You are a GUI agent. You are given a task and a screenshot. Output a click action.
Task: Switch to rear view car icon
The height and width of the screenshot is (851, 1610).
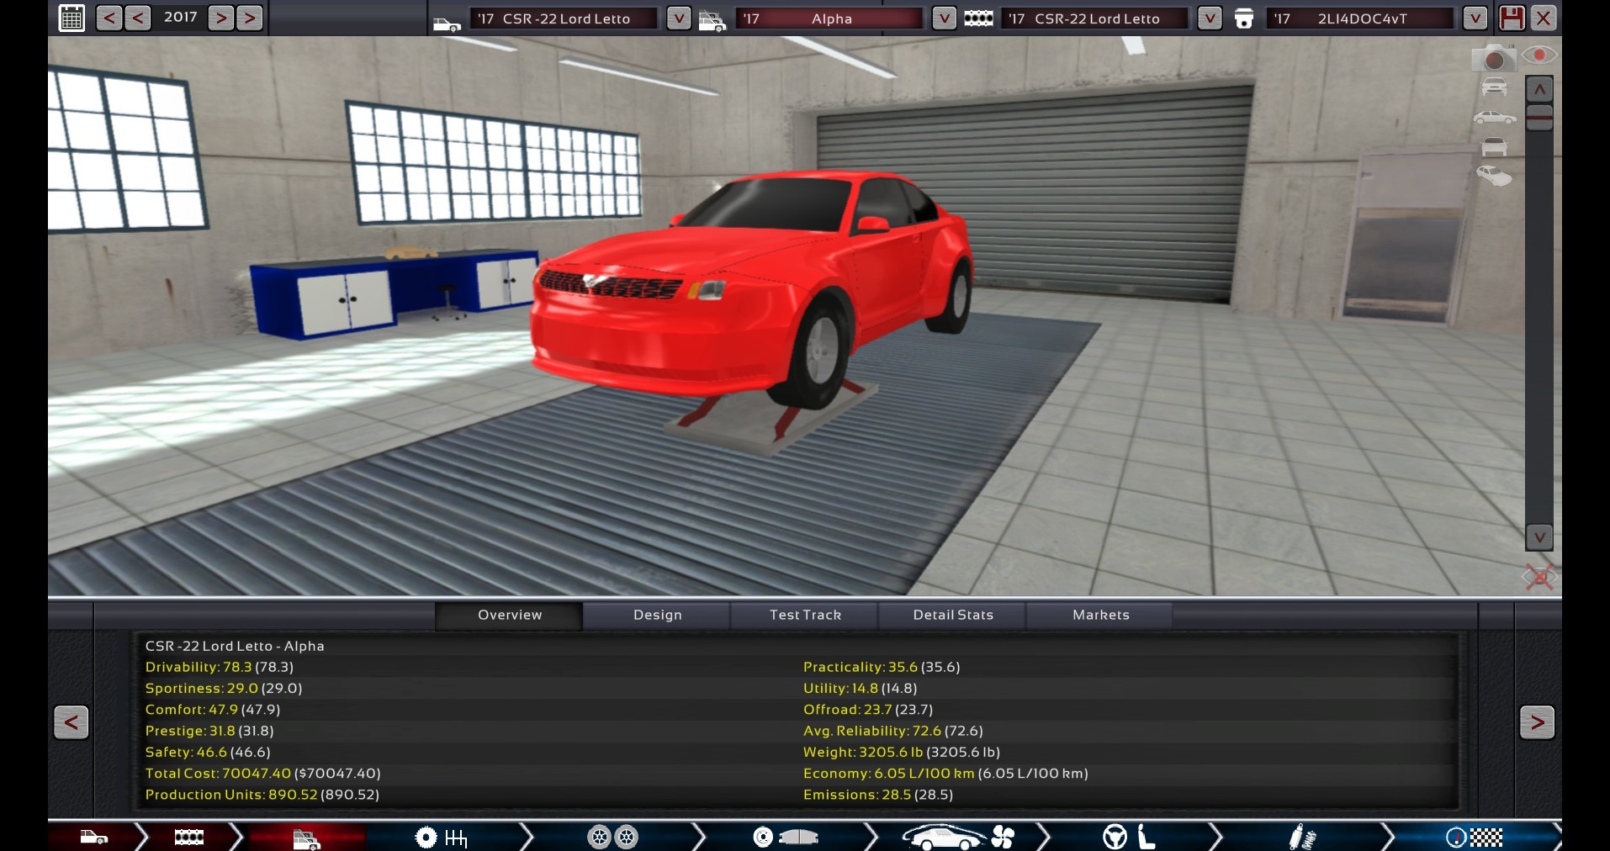(x=1494, y=147)
